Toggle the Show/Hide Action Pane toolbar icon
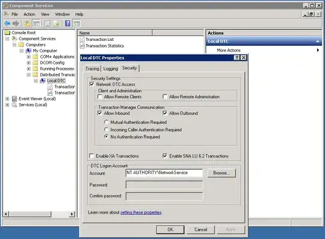Image resolution: width=325 pixels, height=239 pixels. pyautogui.click(x=76, y=23)
